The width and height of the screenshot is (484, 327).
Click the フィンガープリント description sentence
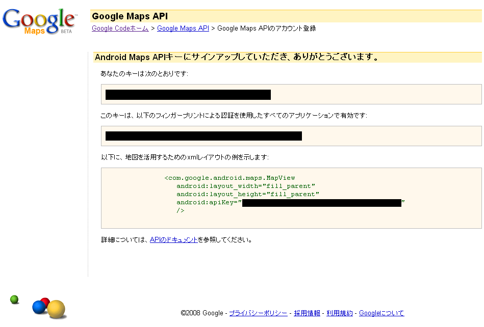tap(234, 116)
